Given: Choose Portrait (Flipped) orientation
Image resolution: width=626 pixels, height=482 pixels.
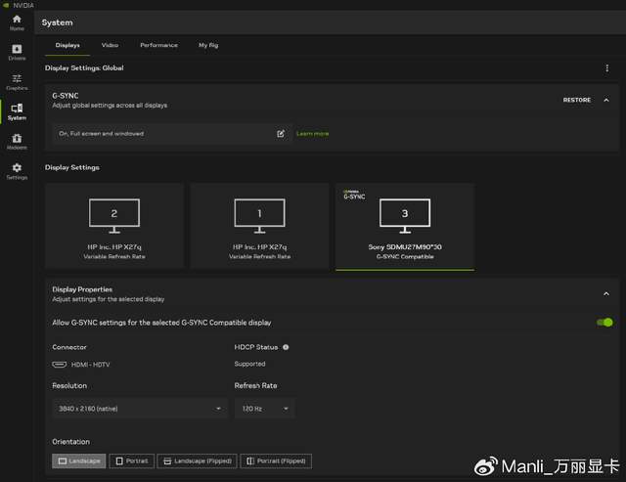Looking at the screenshot, I should [x=276, y=460].
